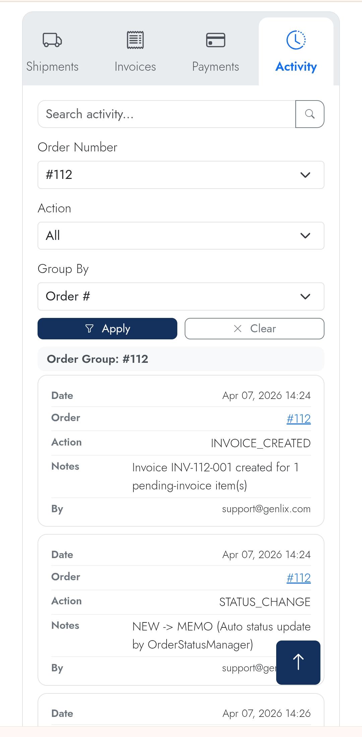
Task: Focus the Search activity input field
Action: click(x=167, y=114)
